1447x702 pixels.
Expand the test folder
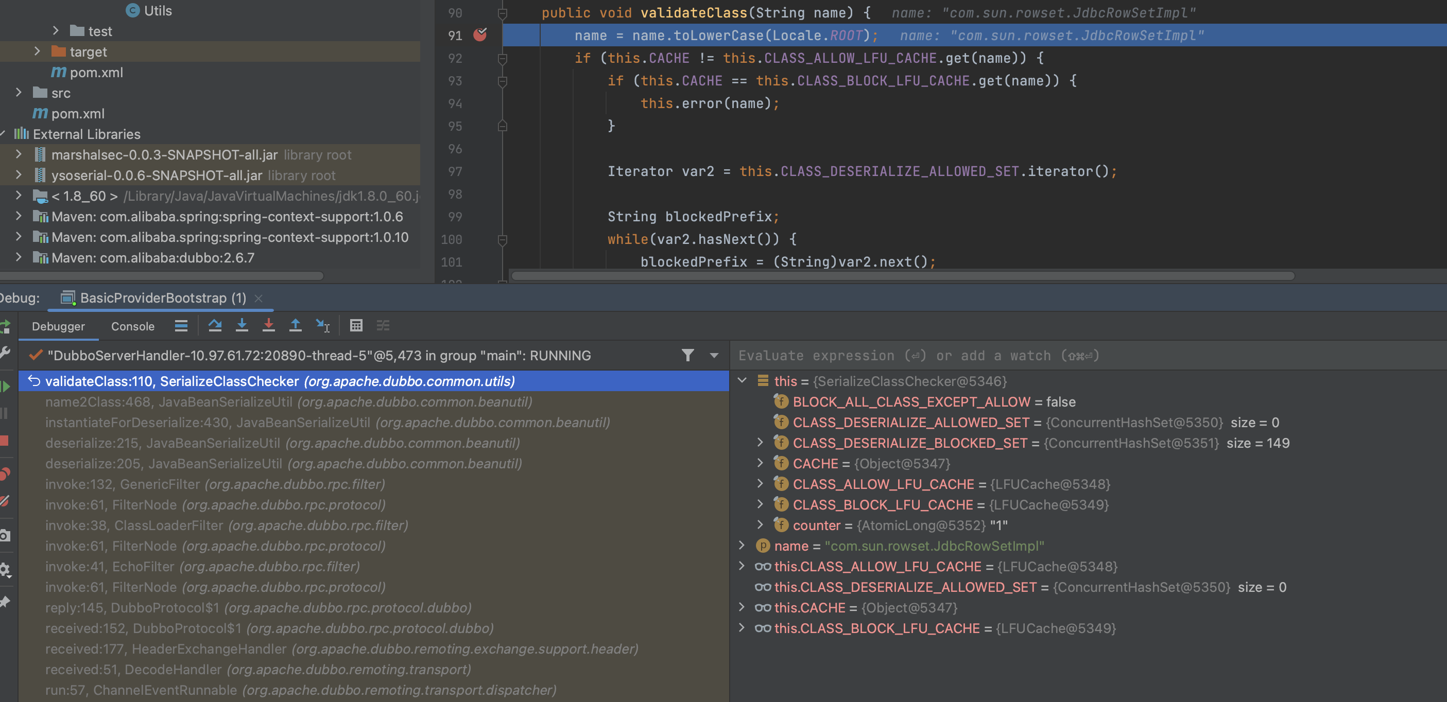56,31
